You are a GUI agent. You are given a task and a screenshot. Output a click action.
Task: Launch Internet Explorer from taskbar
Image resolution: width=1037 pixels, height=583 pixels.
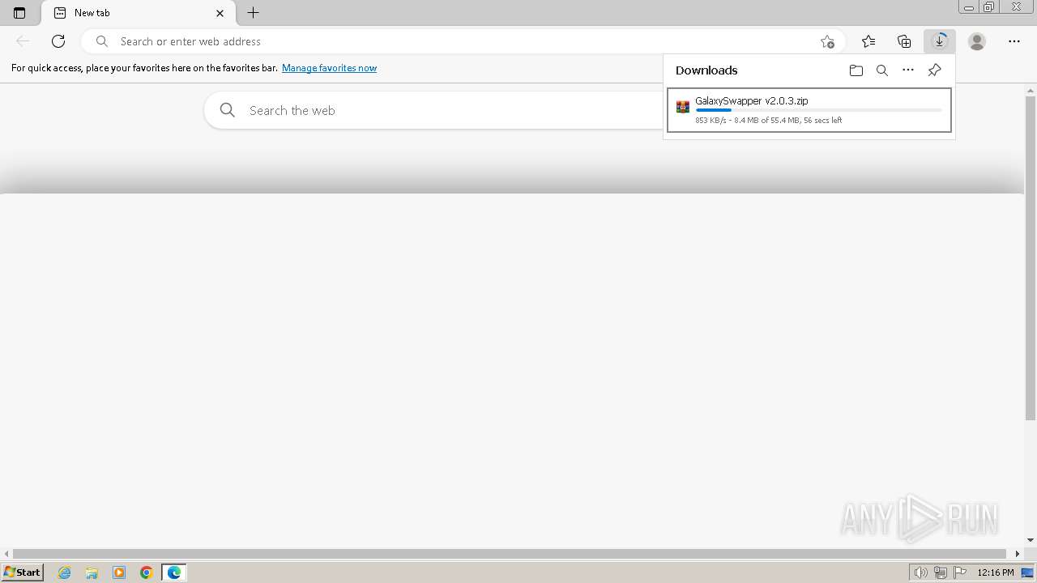64,572
